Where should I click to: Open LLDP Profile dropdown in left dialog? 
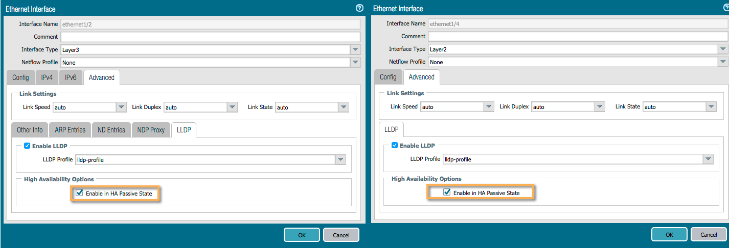pyautogui.click(x=340, y=159)
